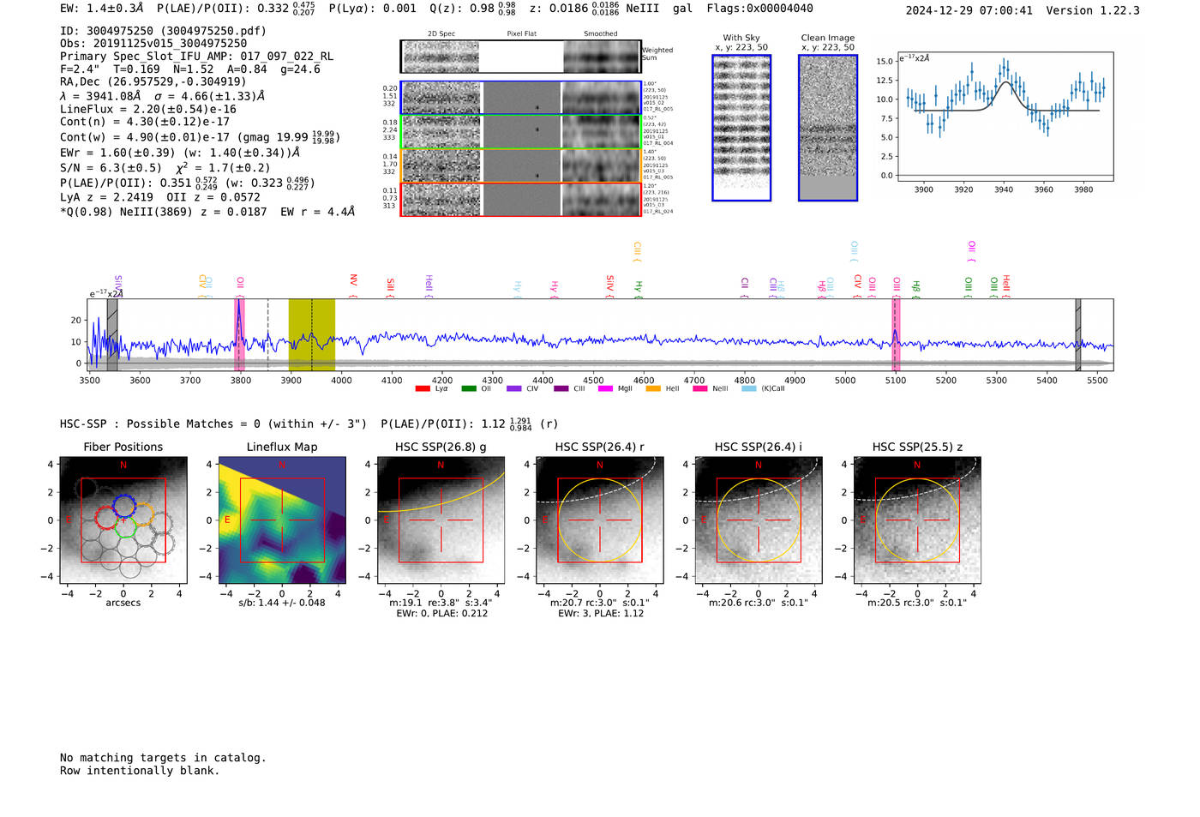Click the magenta MgII legend swatch

605,388
